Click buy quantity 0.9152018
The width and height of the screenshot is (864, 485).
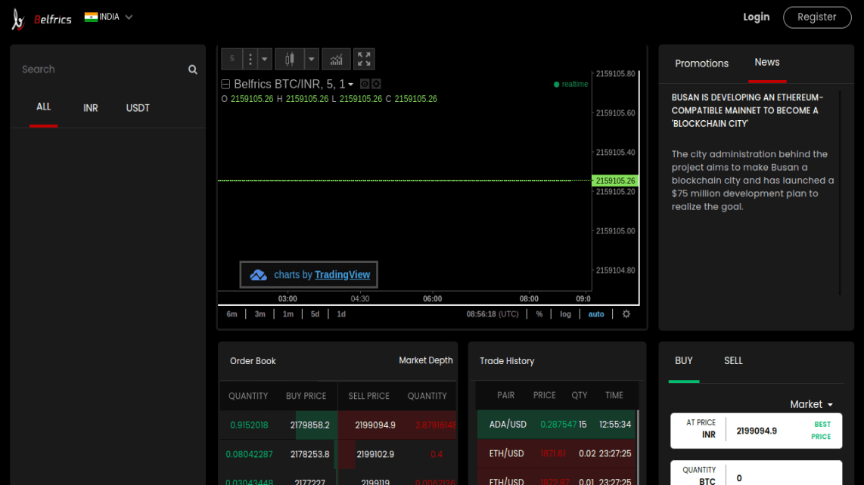click(x=249, y=425)
